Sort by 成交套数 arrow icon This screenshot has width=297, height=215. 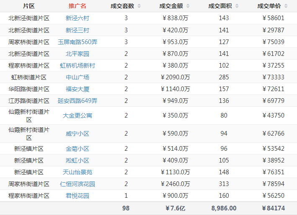139,6
